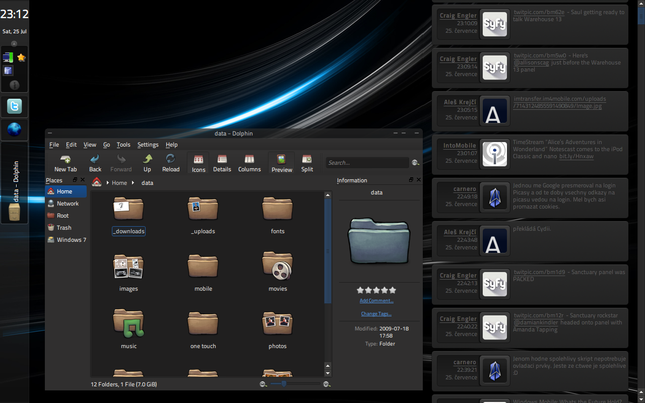Image resolution: width=645 pixels, height=403 pixels.
Task: Expand the arrow after Home breadcrumb text
Action: click(x=133, y=183)
